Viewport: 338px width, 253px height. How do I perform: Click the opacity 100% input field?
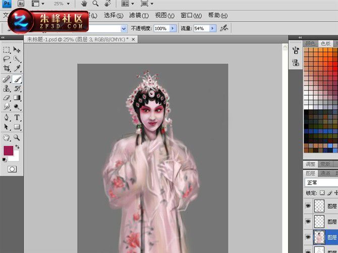tap(161, 28)
